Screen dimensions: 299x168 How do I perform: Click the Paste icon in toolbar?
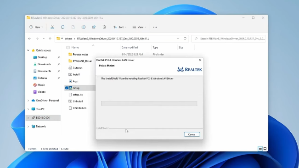pyautogui.click(x=73, y=27)
